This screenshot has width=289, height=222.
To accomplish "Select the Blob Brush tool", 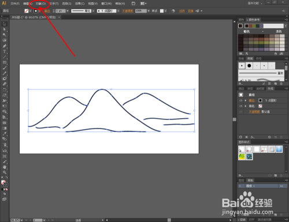I will point(5,78).
